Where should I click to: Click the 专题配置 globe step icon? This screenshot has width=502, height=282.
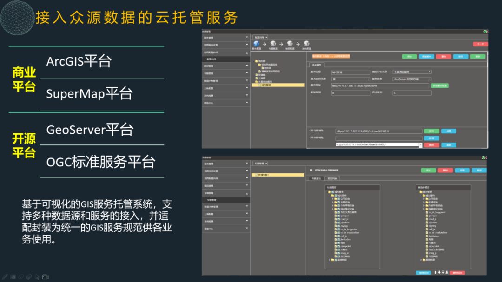[x=273, y=44]
